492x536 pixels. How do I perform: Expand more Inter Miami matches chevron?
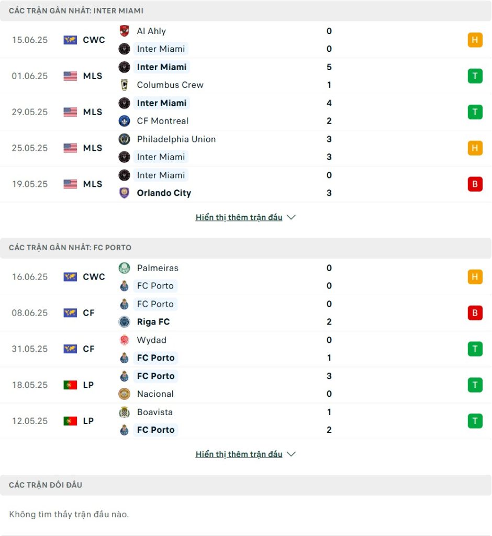coord(291,217)
